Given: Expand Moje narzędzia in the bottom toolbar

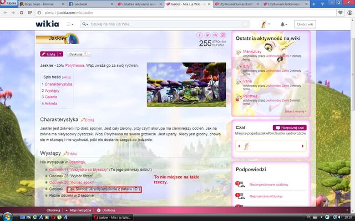Looking at the screenshot, I should point(78,210).
